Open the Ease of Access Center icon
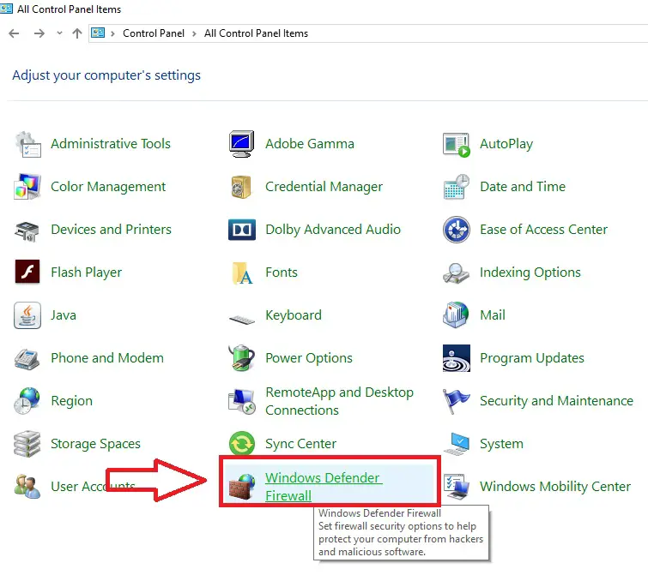This screenshot has height=587, width=648. [457, 230]
